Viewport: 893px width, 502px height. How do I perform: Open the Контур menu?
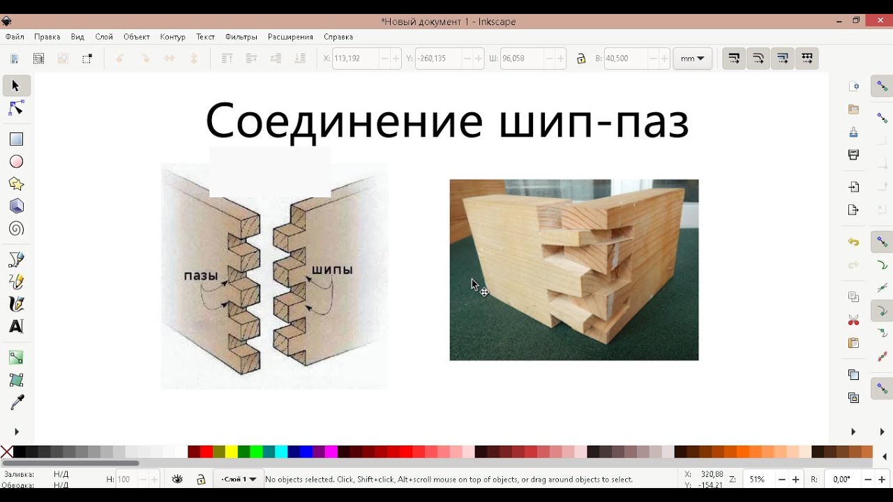(x=172, y=37)
